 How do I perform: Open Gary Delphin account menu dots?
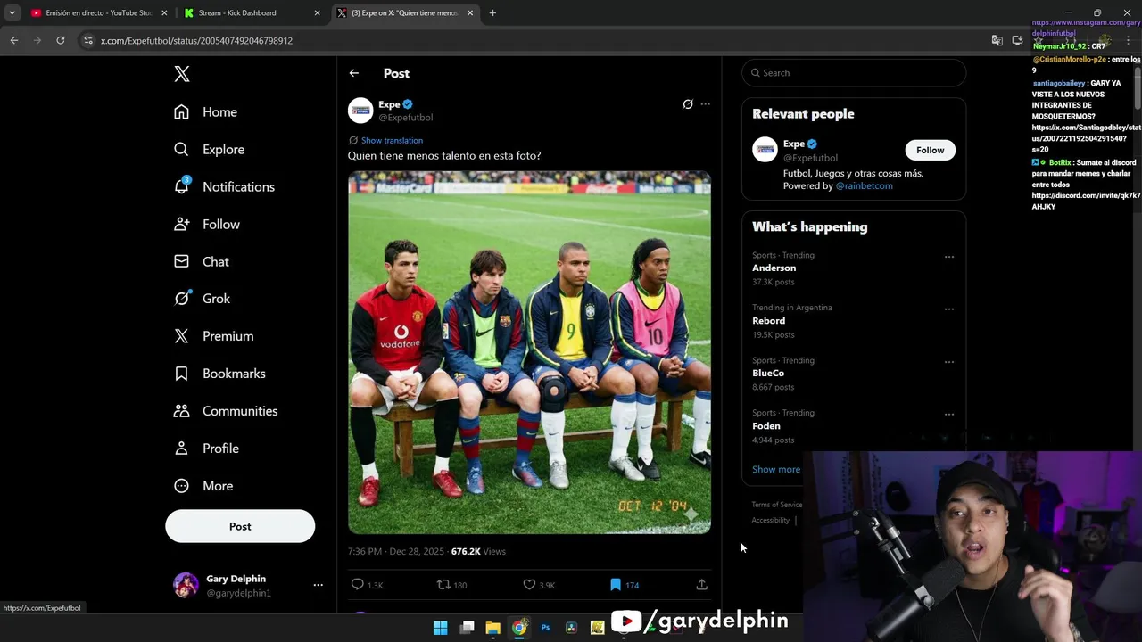[318, 585]
